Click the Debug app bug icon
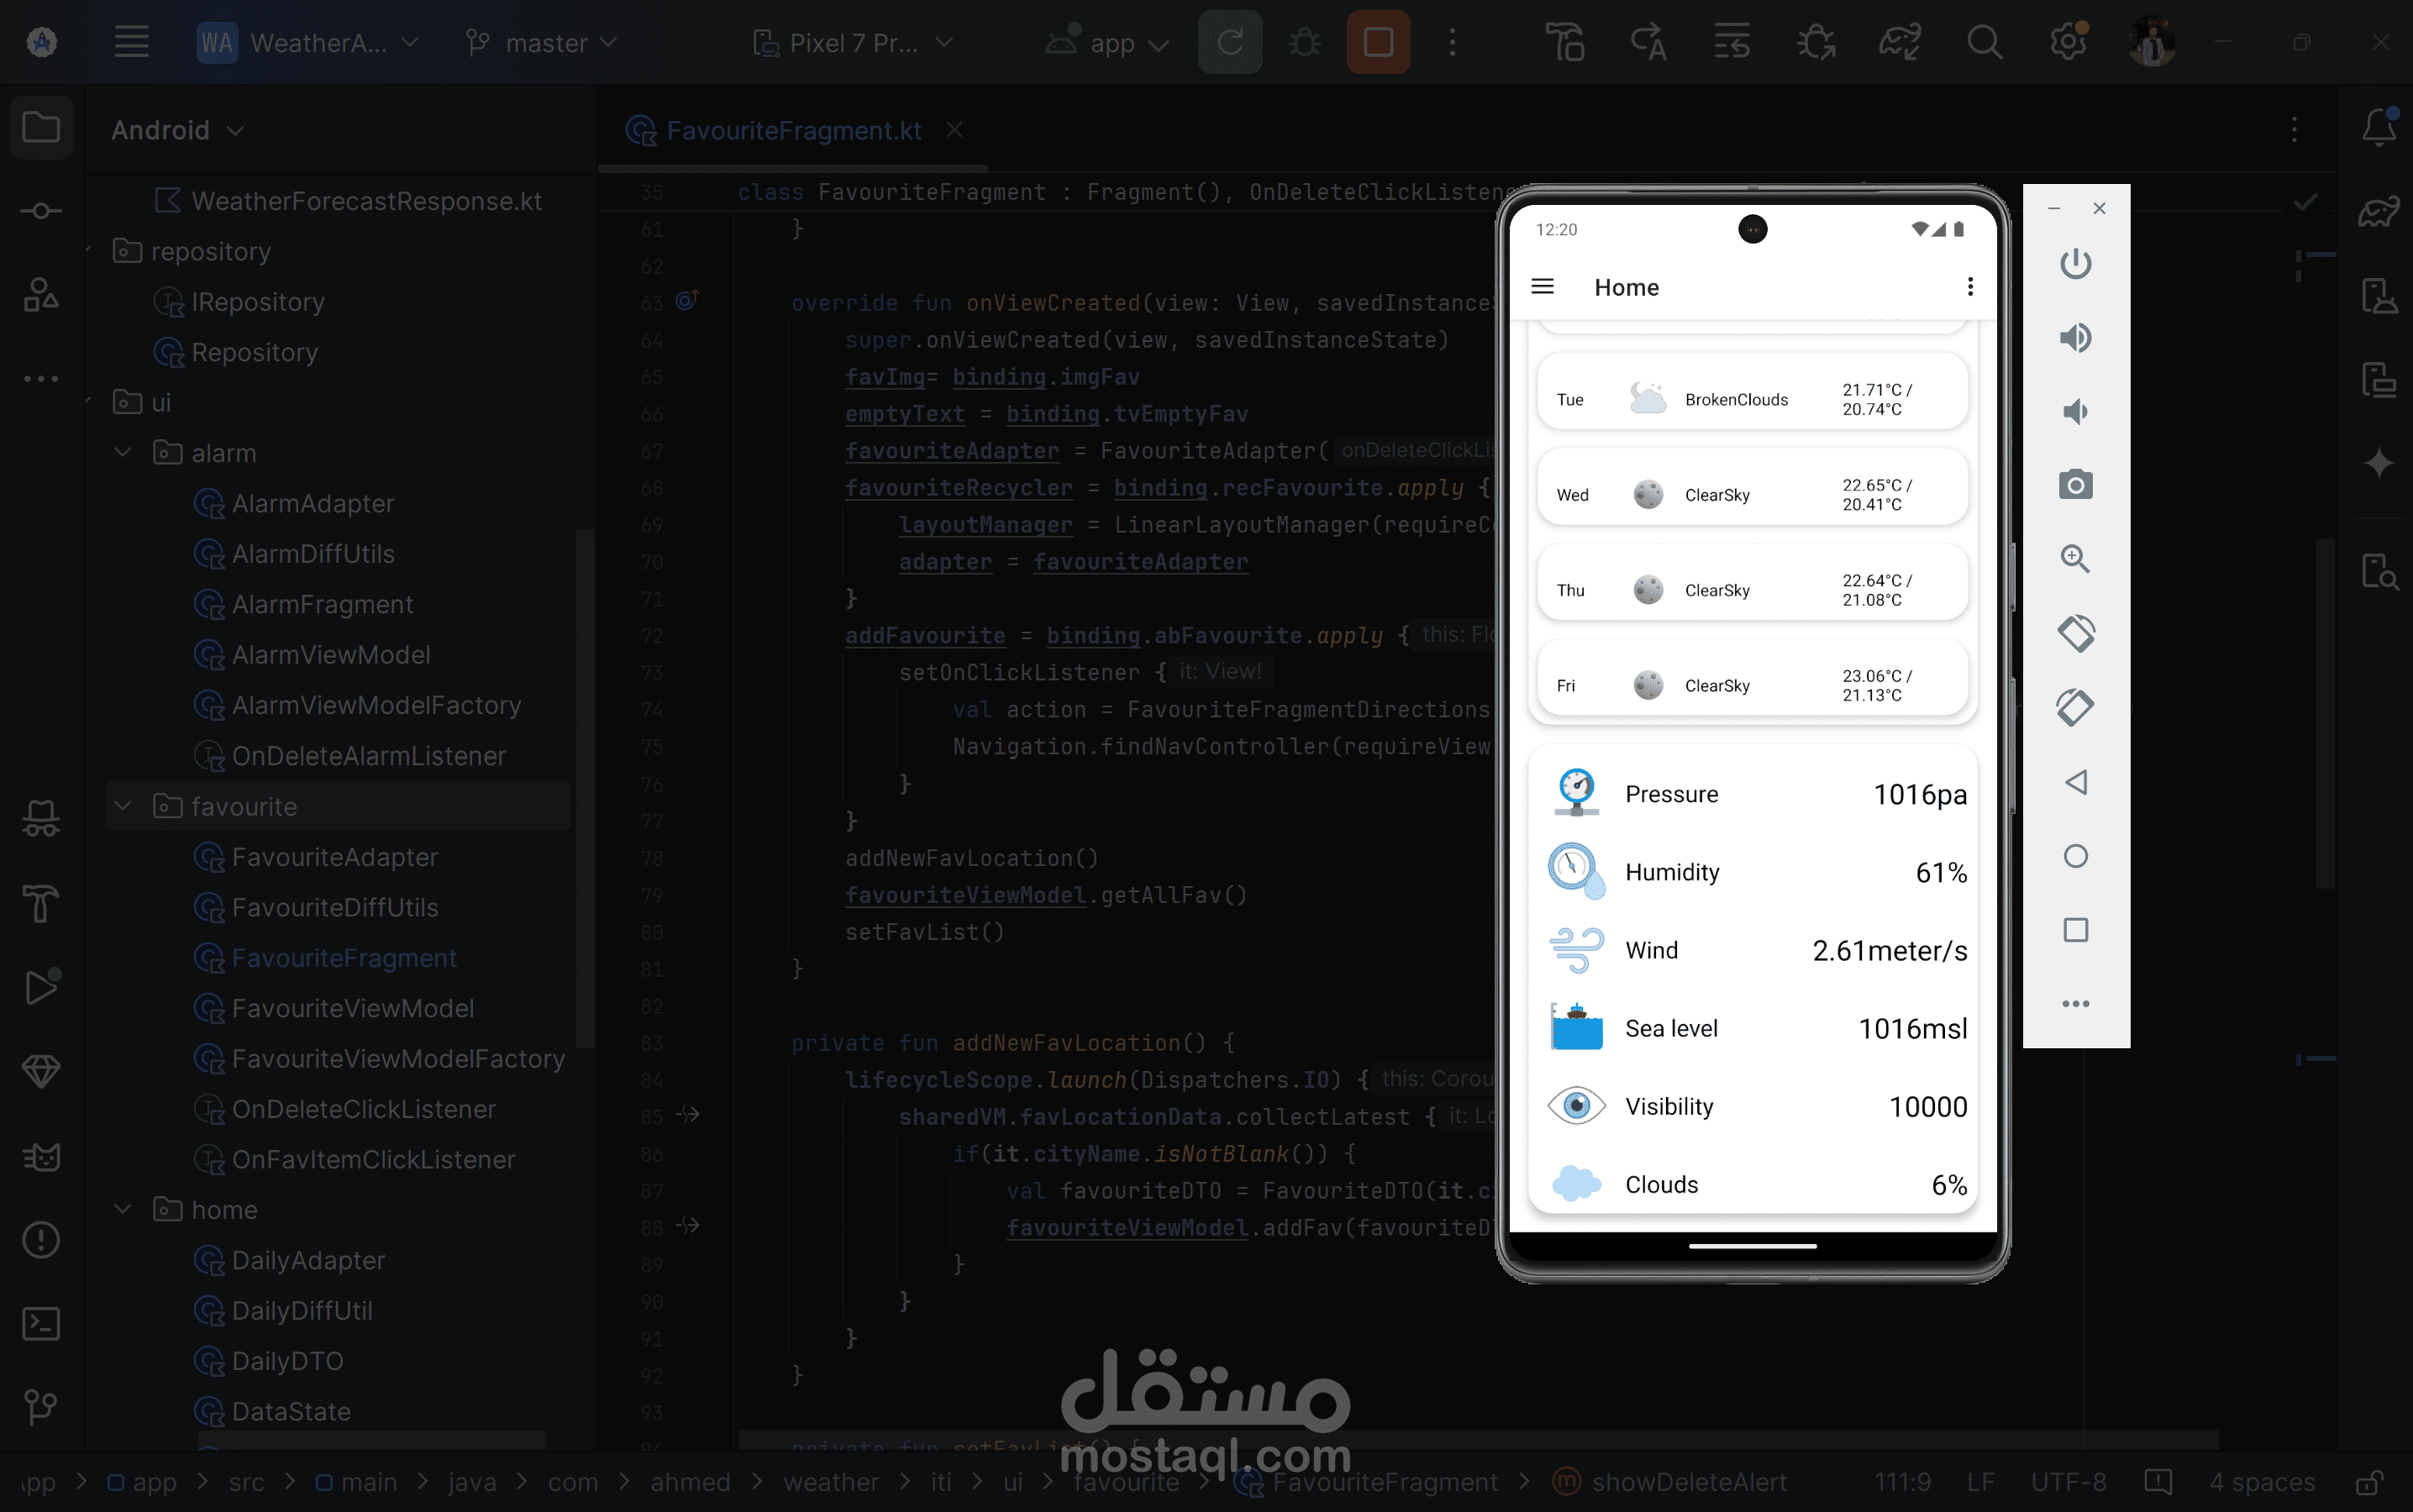The height and width of the screenshot is (1512, 2413). pyautogui.click(x=1304, y=43)
